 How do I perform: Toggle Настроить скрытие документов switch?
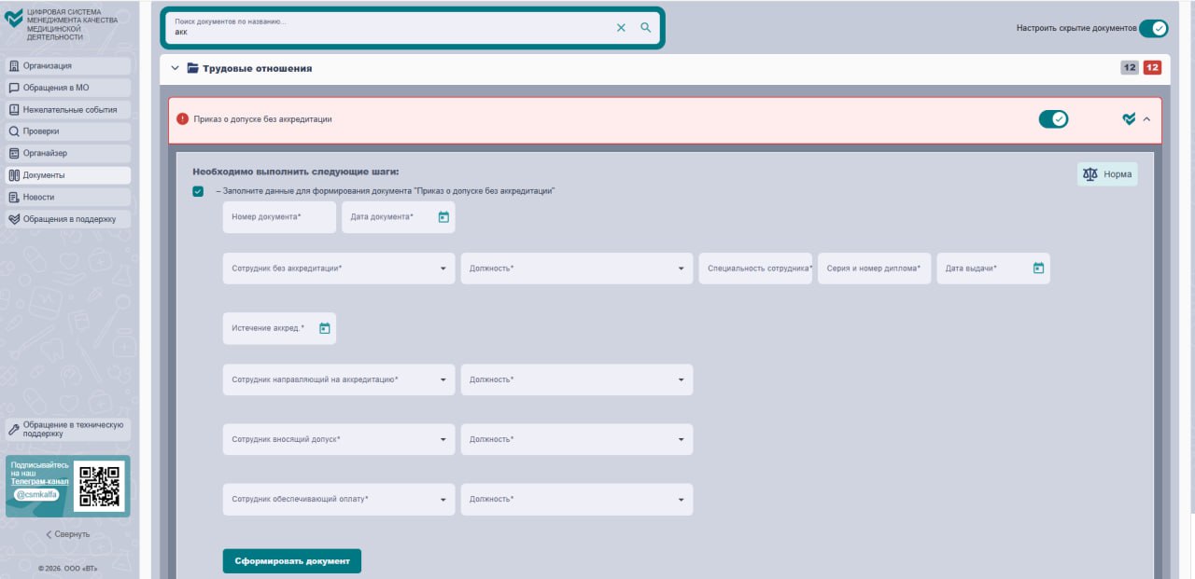[1153, 28]
